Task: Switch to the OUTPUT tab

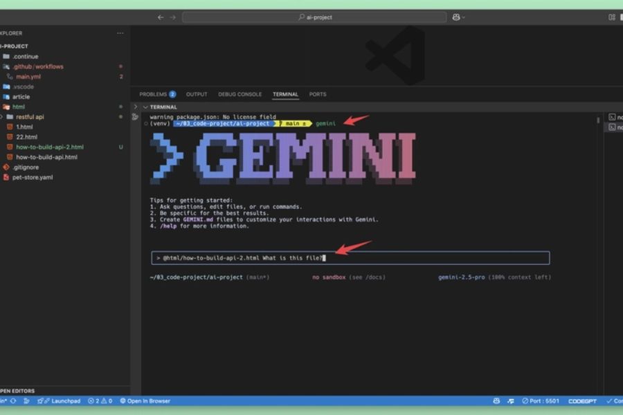Action: tap(199, 94)
